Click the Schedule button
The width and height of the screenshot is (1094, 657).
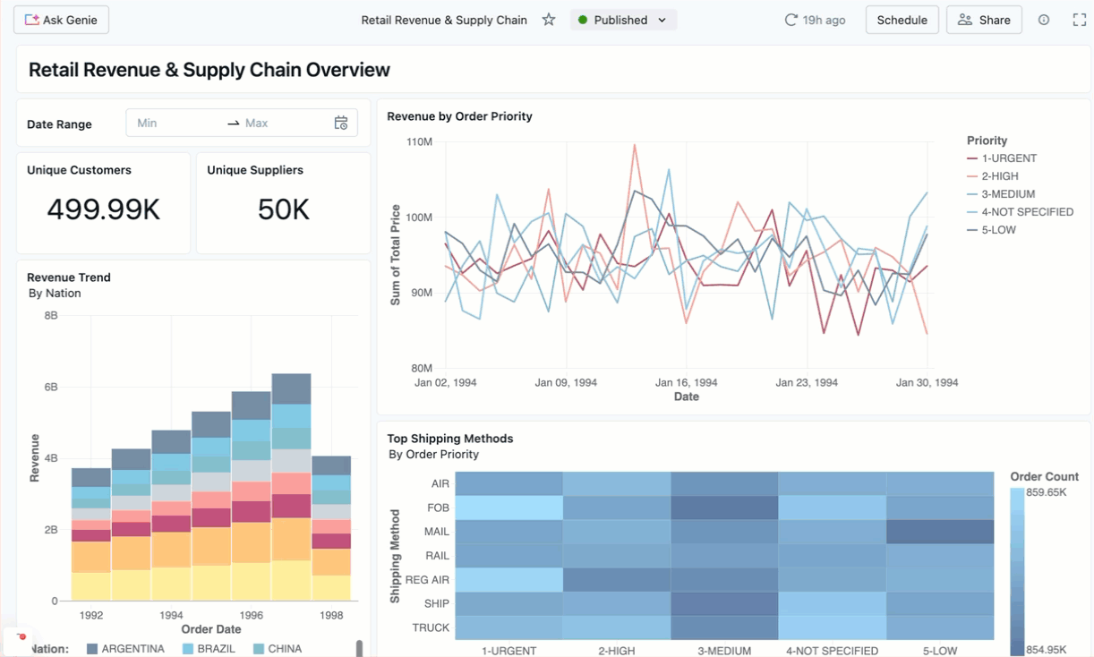(x=902, y=19)
